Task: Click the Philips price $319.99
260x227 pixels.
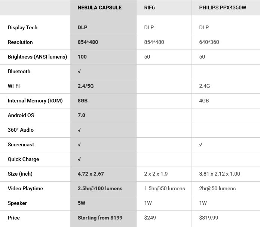Action: pyautogui.click(x=209, y=218)
